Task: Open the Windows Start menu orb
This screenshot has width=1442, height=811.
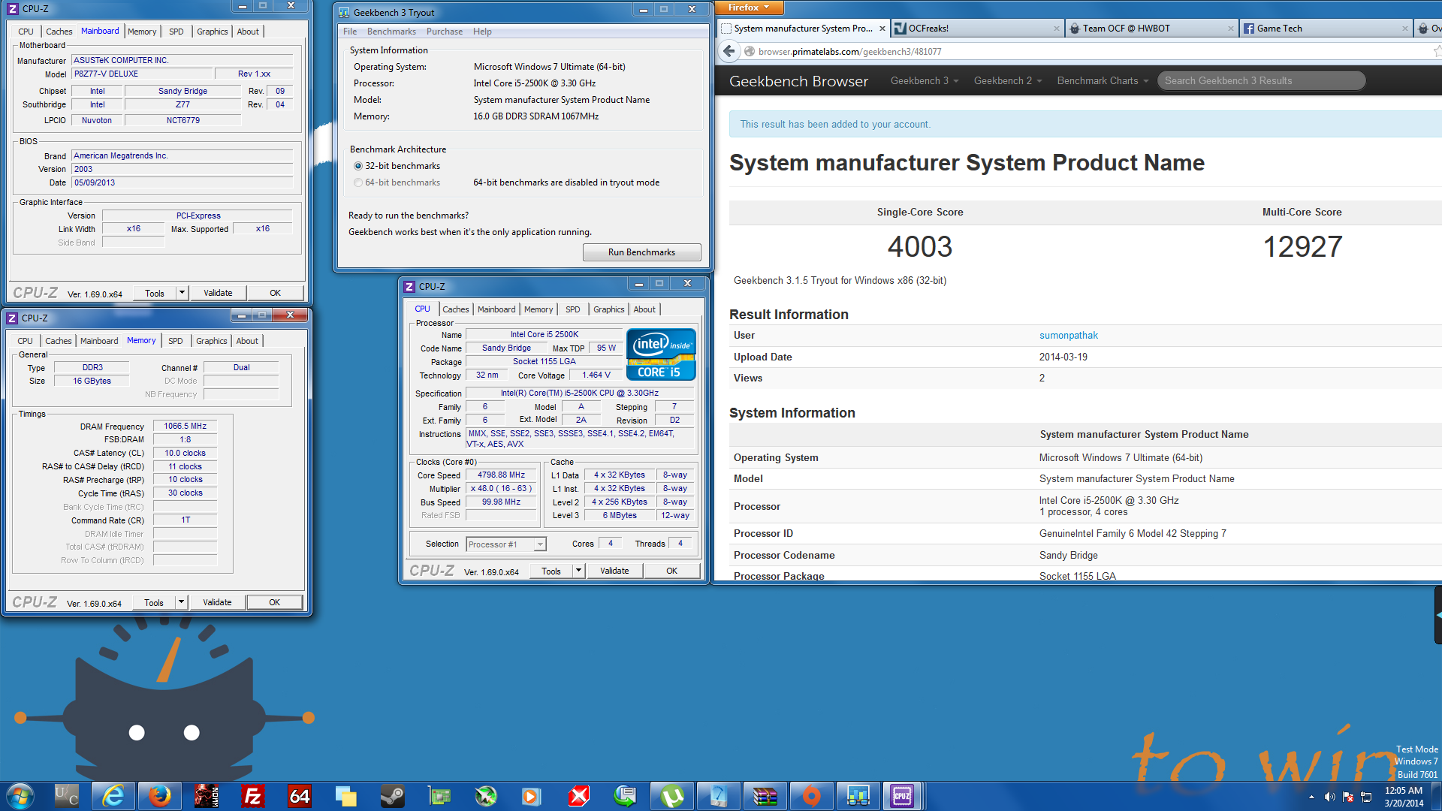Action: point(20,796)
